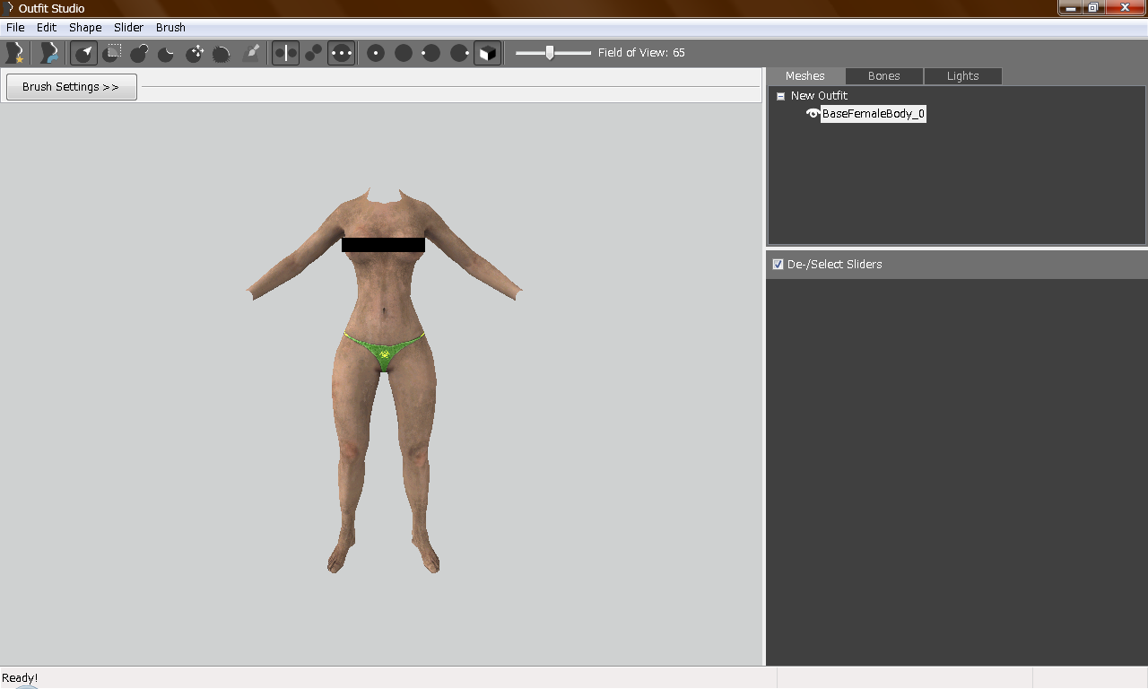Toggle the perspective cube view button
1148x689 pixels.
pyautogui.click(x=487, y=53)
